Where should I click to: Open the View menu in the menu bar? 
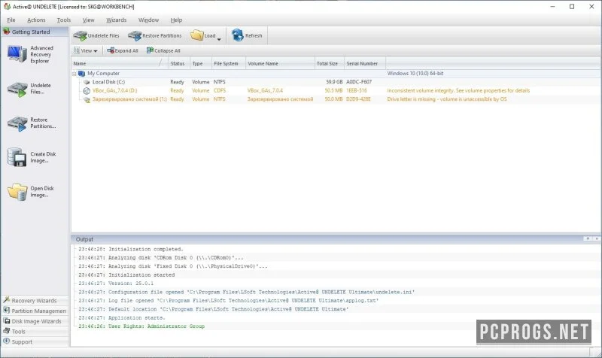click(x=88, y=20)
